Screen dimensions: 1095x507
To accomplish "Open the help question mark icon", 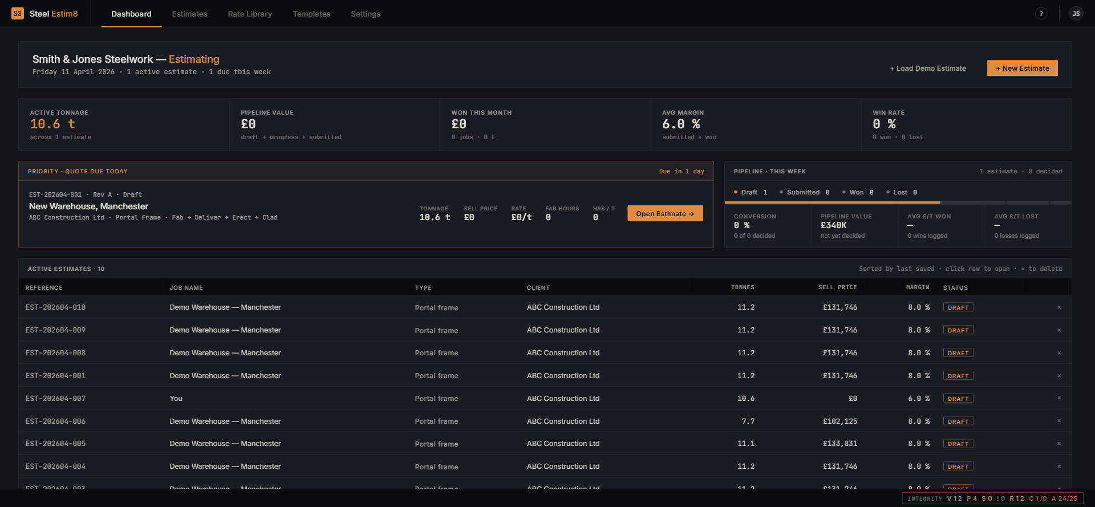I will [1041, 14].
